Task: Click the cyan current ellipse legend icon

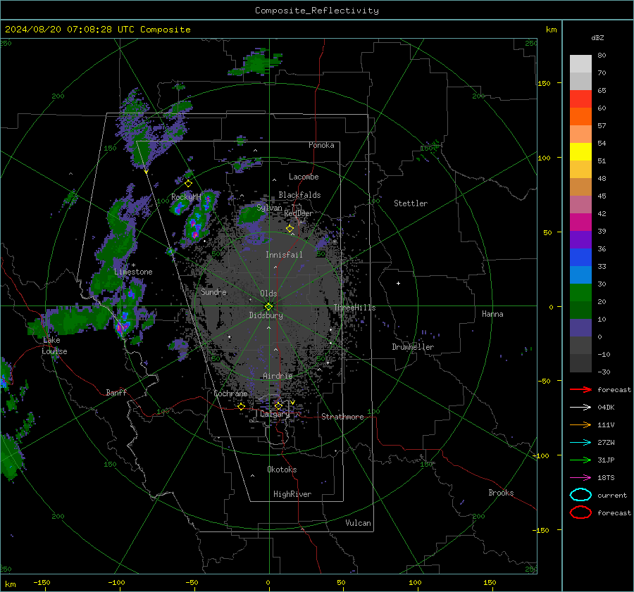Action: point(580,495)
